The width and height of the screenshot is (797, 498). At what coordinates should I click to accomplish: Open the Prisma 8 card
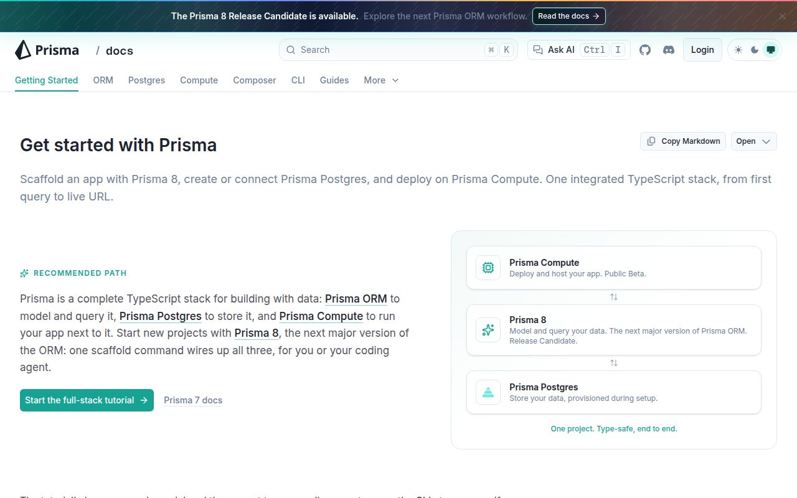(x=614, y=330)
